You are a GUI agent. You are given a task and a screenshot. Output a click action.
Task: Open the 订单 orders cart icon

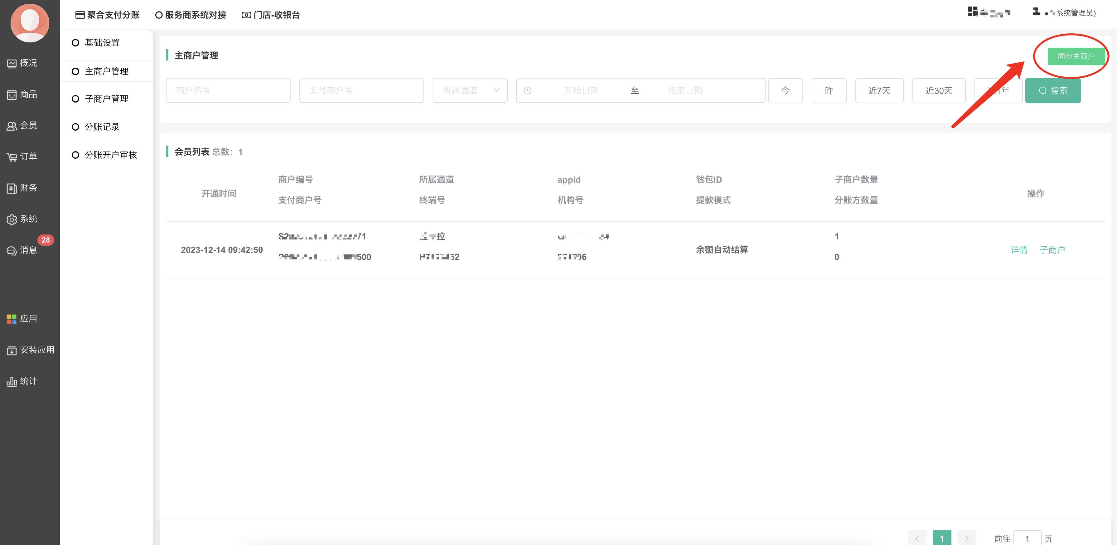pyautogui.click(x=12, y=157)
